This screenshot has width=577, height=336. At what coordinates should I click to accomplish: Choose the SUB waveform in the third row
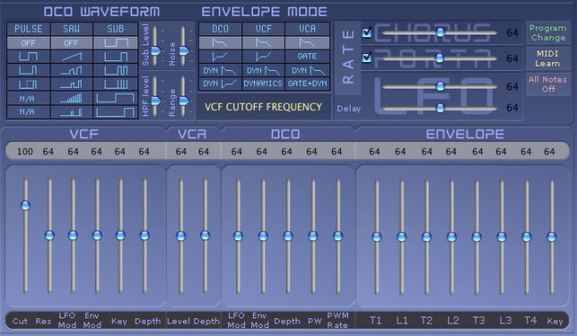pos(115,70)
